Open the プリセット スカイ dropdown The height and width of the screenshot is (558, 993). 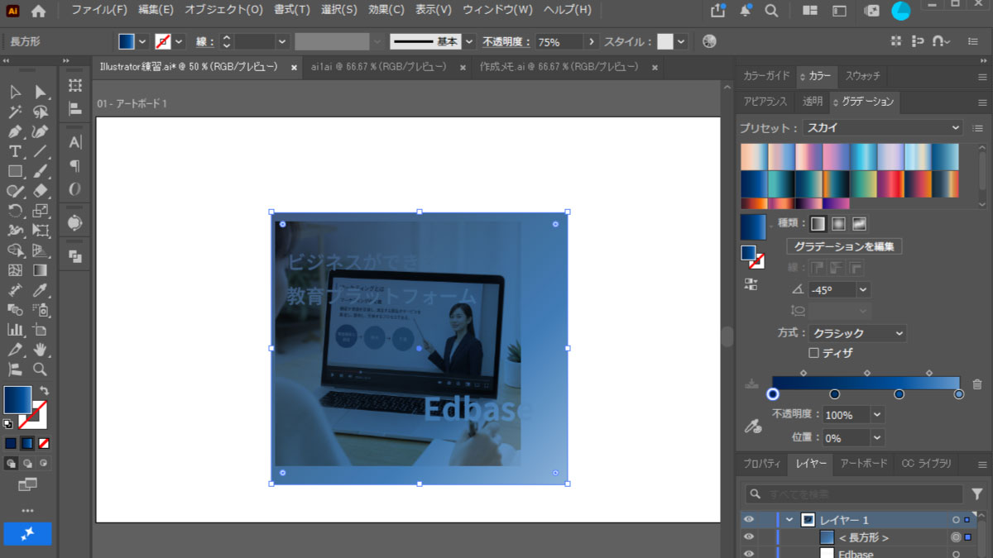click(883, 128)
